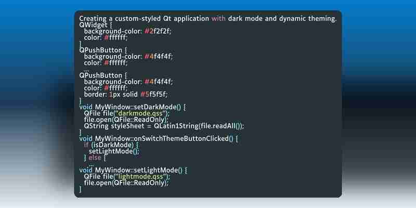Click the '} else {' line
Screen dimensions: 416x208
(95, 158)
